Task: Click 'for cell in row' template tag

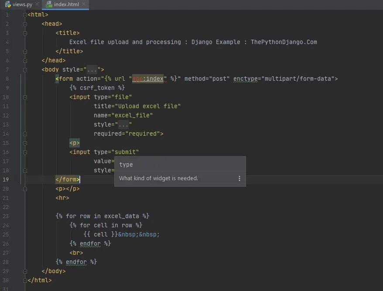Action: tap(106, 225)
